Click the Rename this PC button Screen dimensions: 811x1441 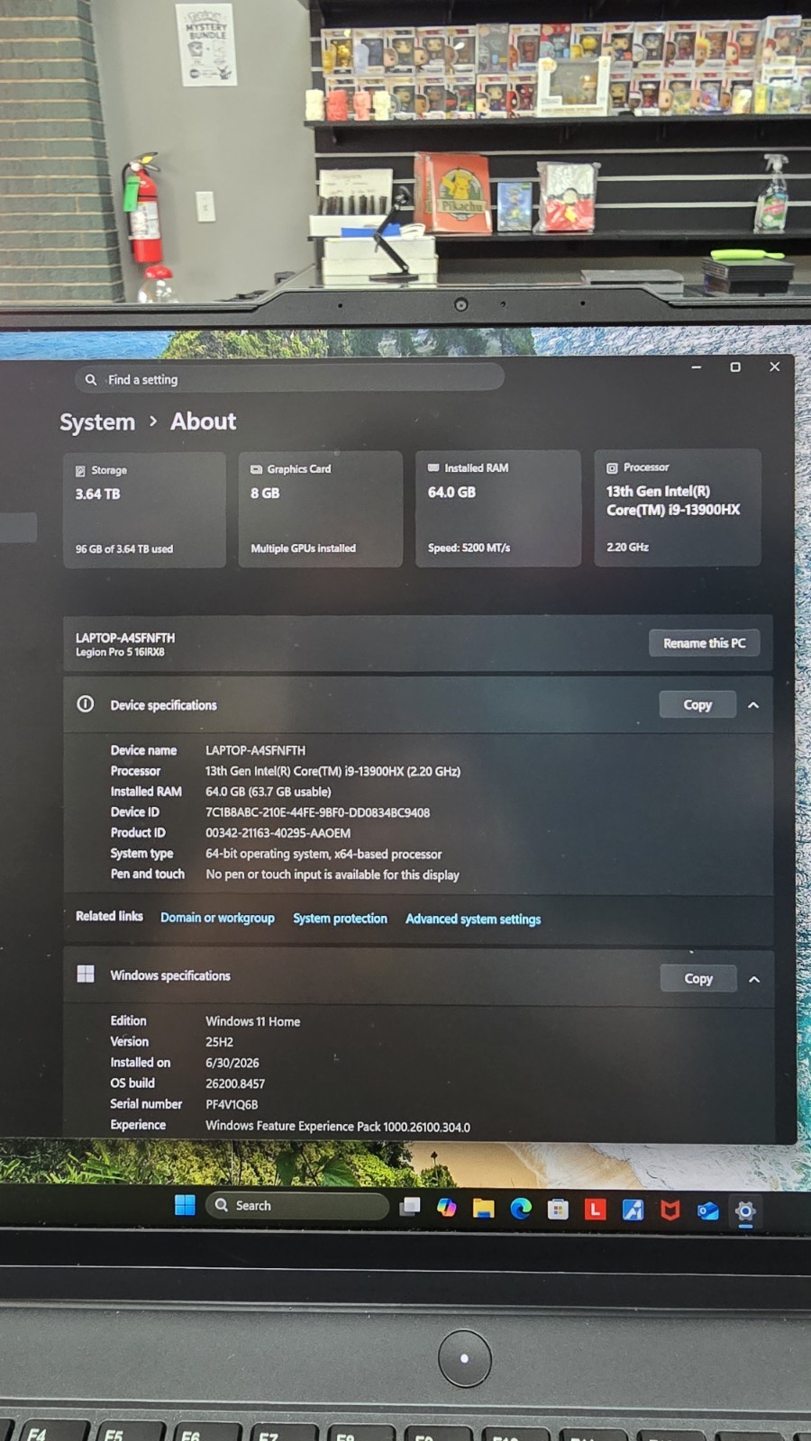[x=705, y=643]
